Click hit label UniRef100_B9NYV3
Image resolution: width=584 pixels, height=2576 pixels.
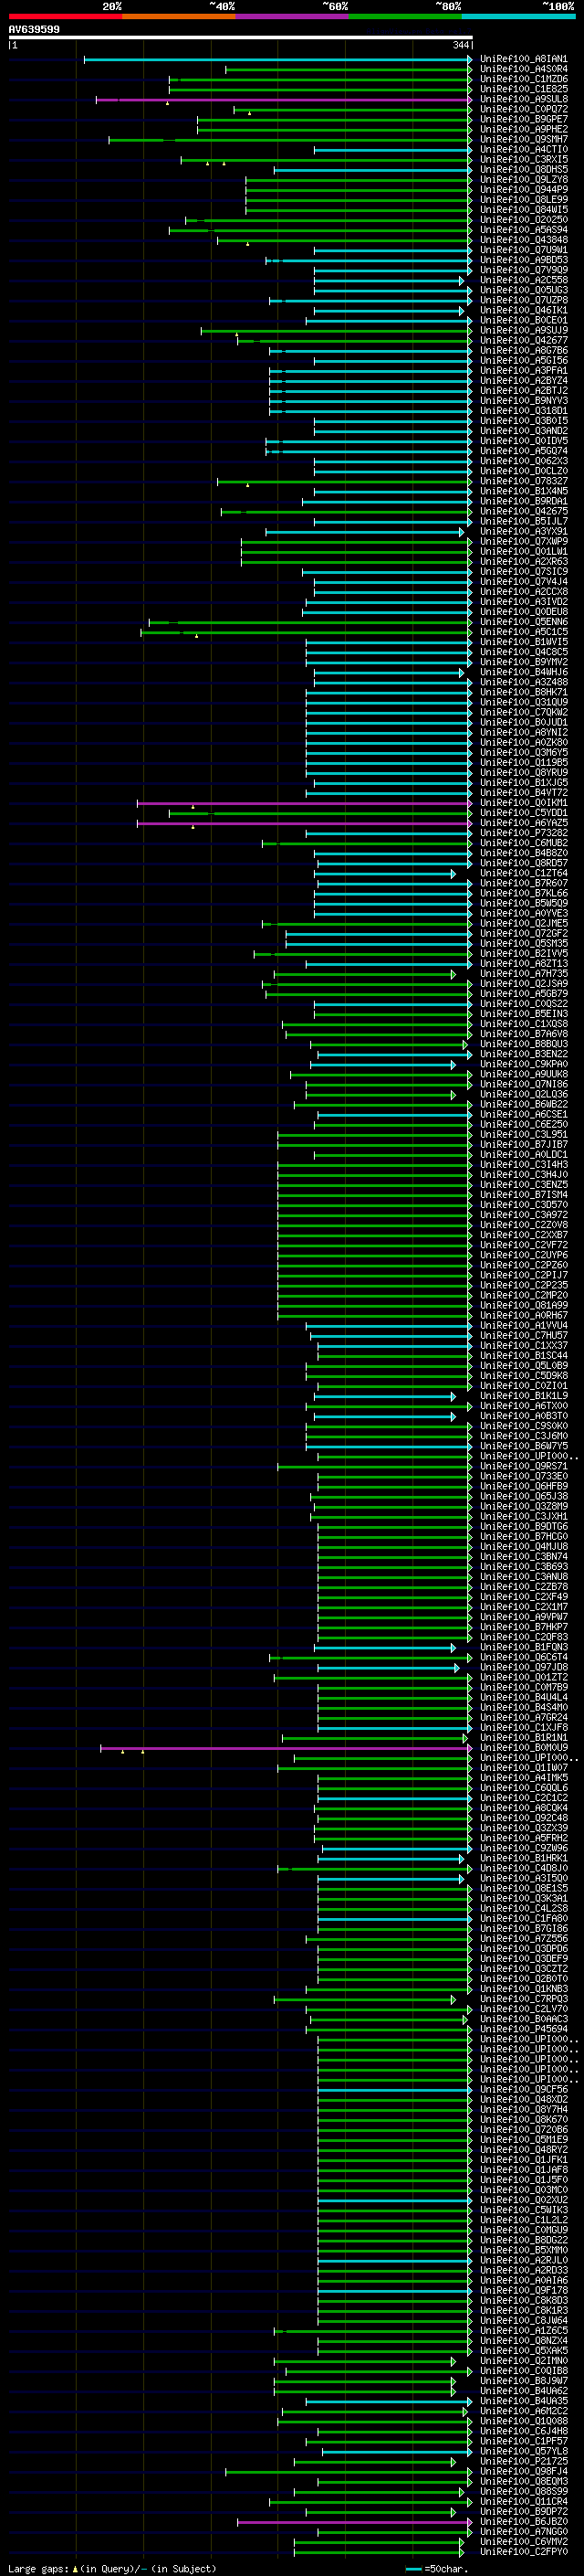tap(523, 401)
